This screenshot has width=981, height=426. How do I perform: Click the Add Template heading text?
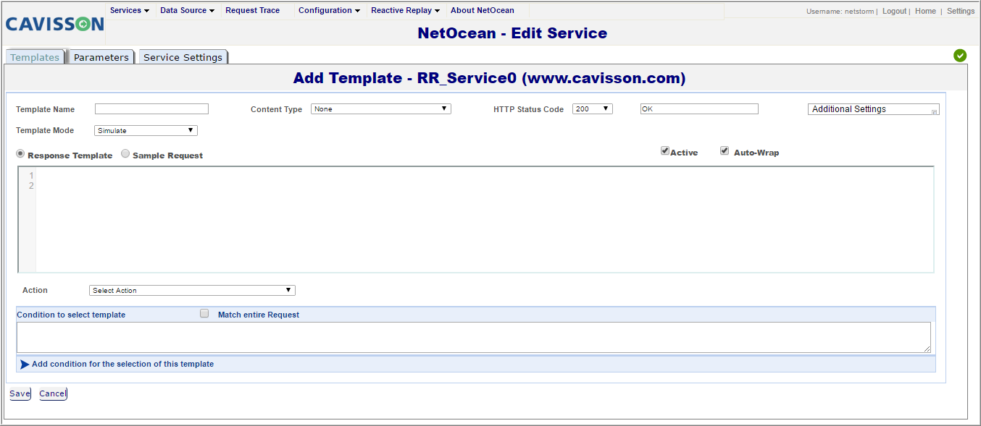click(x=489, y=78)
